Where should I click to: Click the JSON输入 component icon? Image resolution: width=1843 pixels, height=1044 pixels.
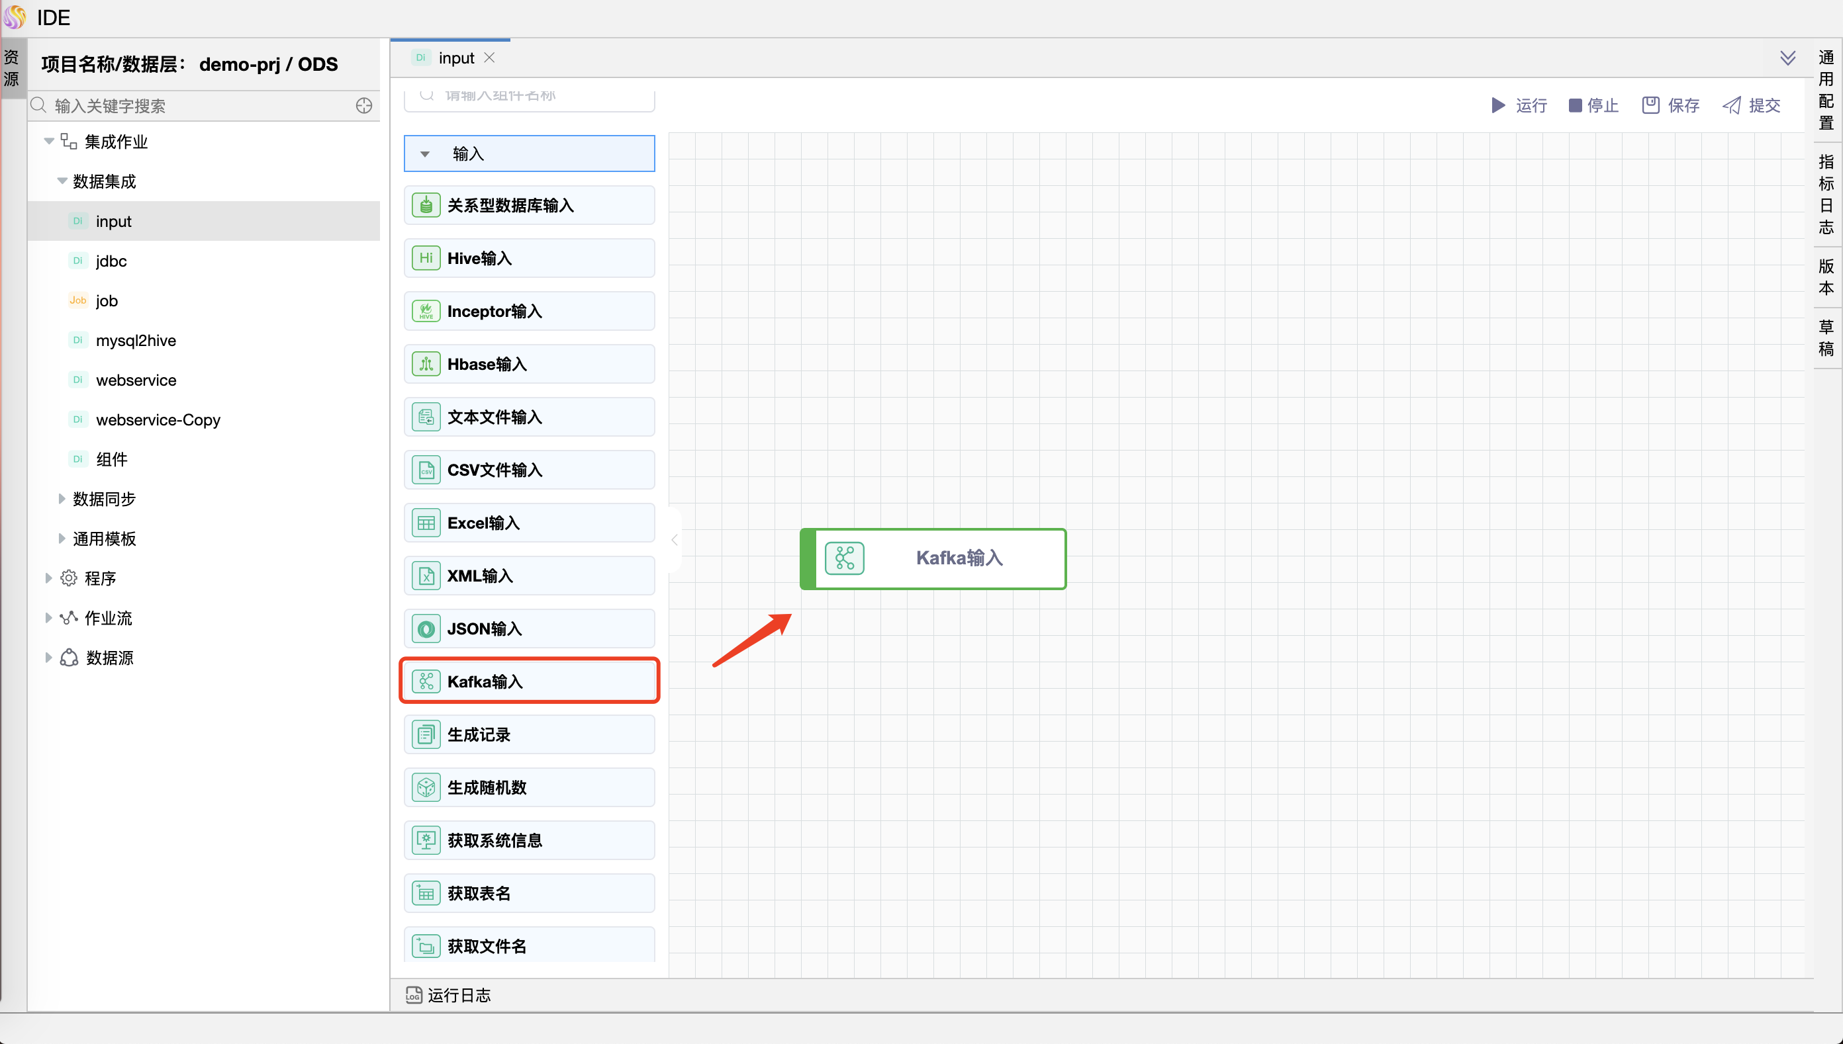point(426,629)
